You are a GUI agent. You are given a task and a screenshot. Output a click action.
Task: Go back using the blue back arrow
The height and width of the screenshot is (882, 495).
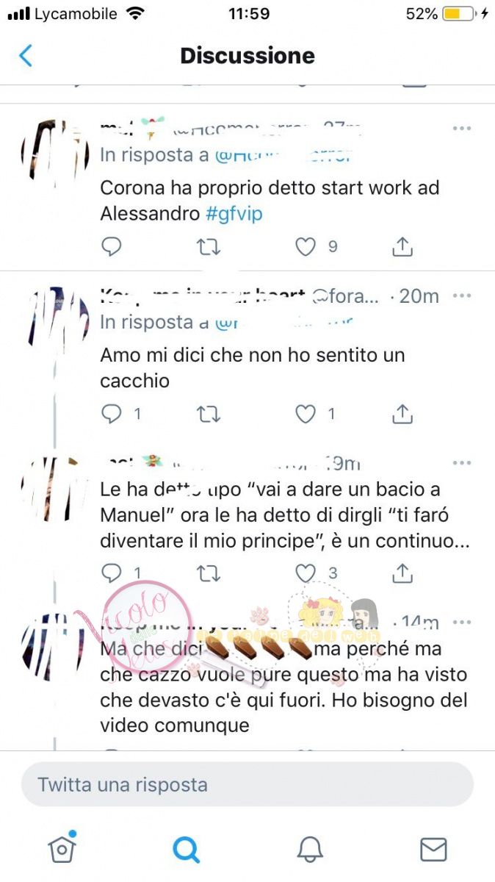click(x=26, y=56)
